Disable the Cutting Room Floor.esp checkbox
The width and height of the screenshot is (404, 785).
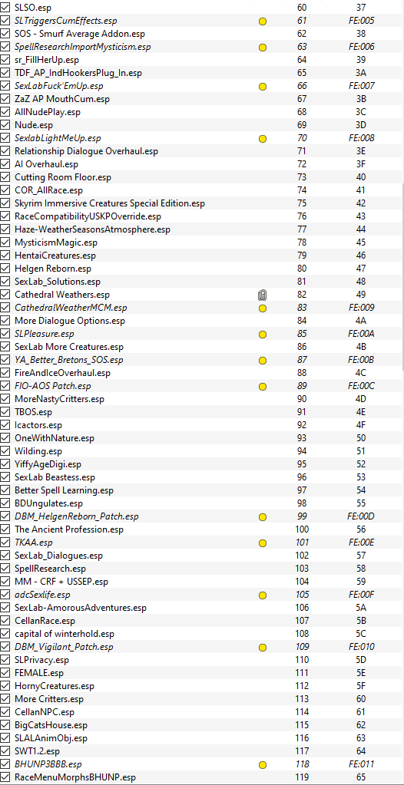click(x=5, y=177)
